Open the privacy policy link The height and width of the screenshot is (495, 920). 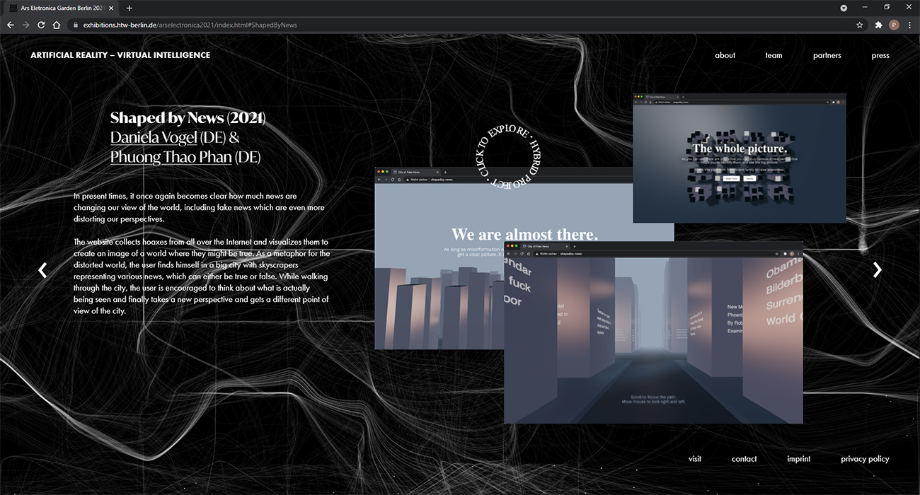tap(865, 459)
